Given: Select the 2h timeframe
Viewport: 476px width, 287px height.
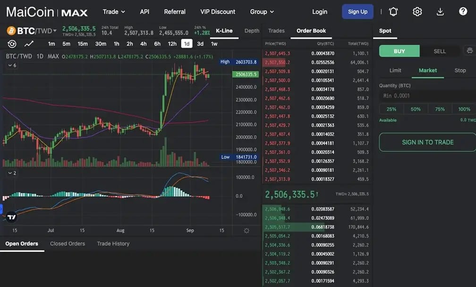Looking at the screenshot, I should pyautogui.click(x=129, y=44).
